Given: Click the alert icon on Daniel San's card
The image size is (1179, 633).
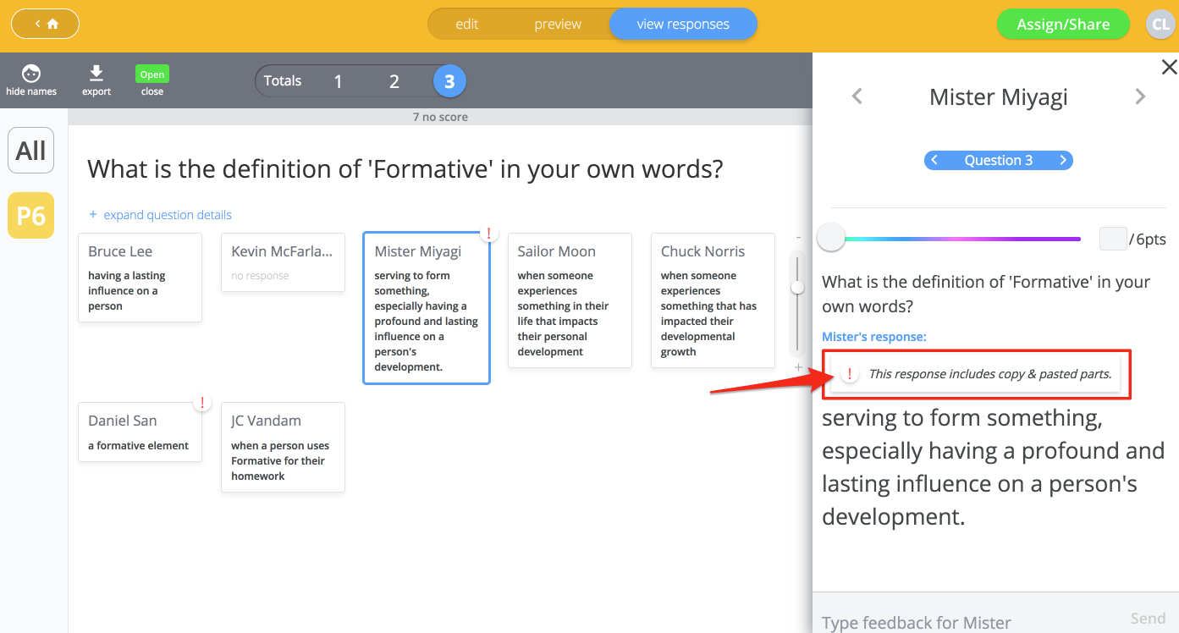Looking at the screenshot, I should point(202,403).
